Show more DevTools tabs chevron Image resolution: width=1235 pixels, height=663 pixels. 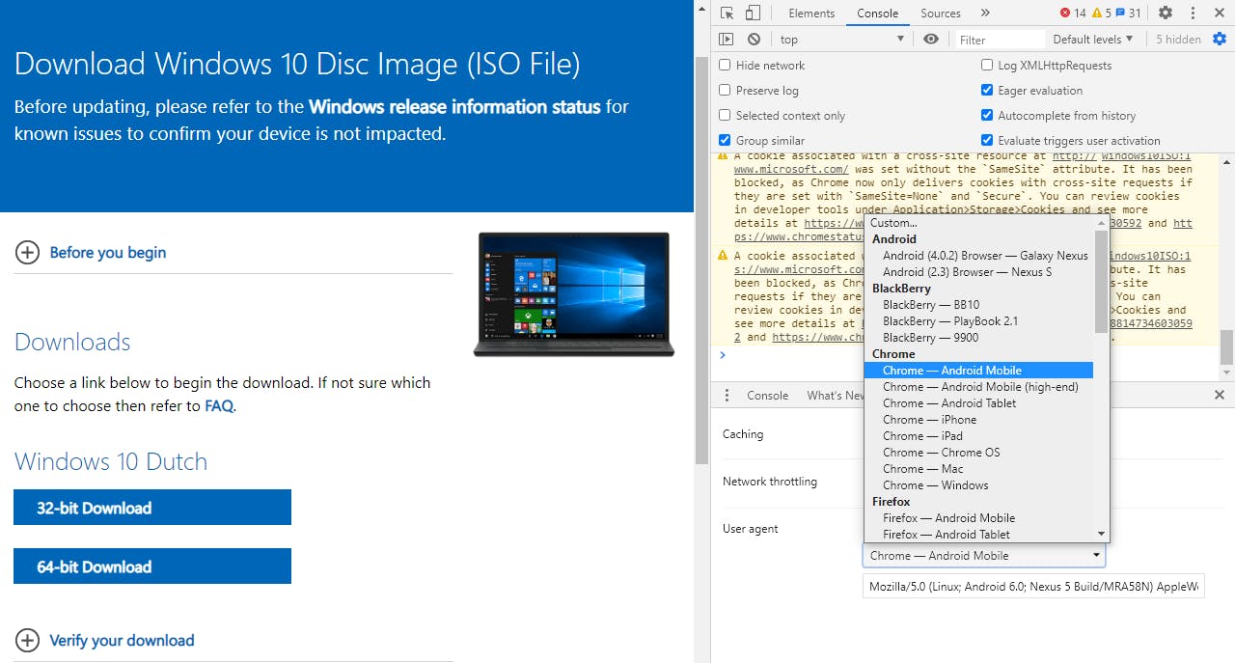coord(985,13)
